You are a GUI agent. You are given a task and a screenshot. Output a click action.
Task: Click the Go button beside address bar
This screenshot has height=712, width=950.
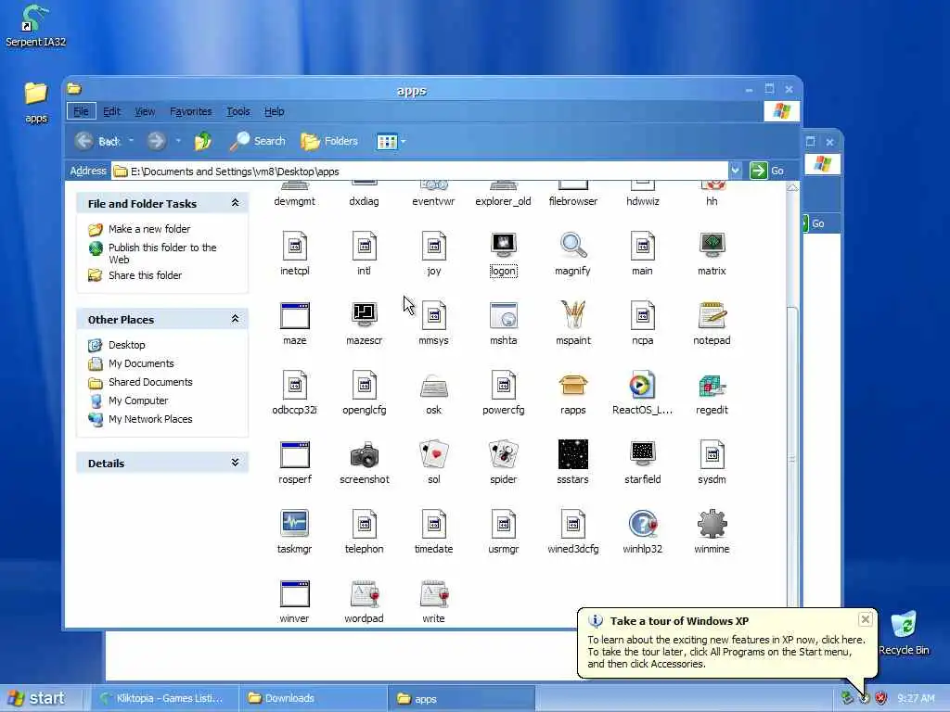click(x=767, y=171)
